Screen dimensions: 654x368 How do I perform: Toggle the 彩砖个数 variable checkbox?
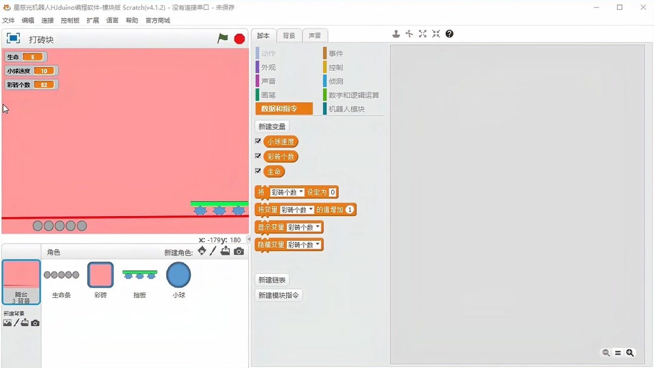(x=259, y=156)
